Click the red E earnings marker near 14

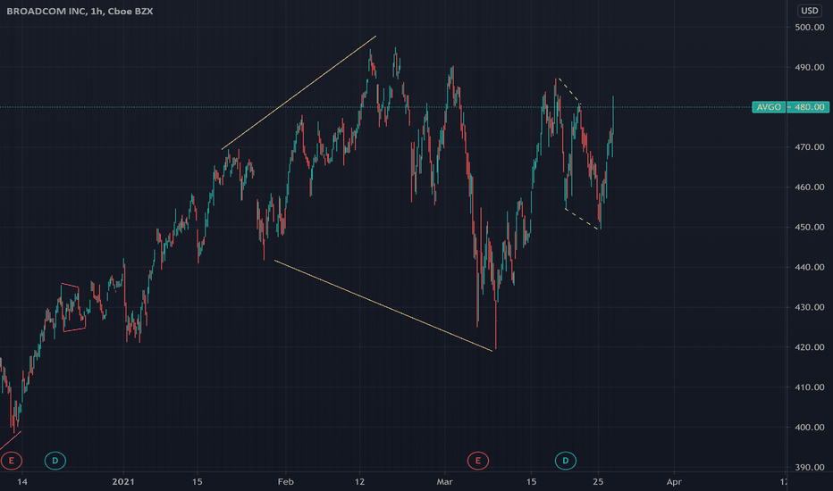[x=11, y=461]
